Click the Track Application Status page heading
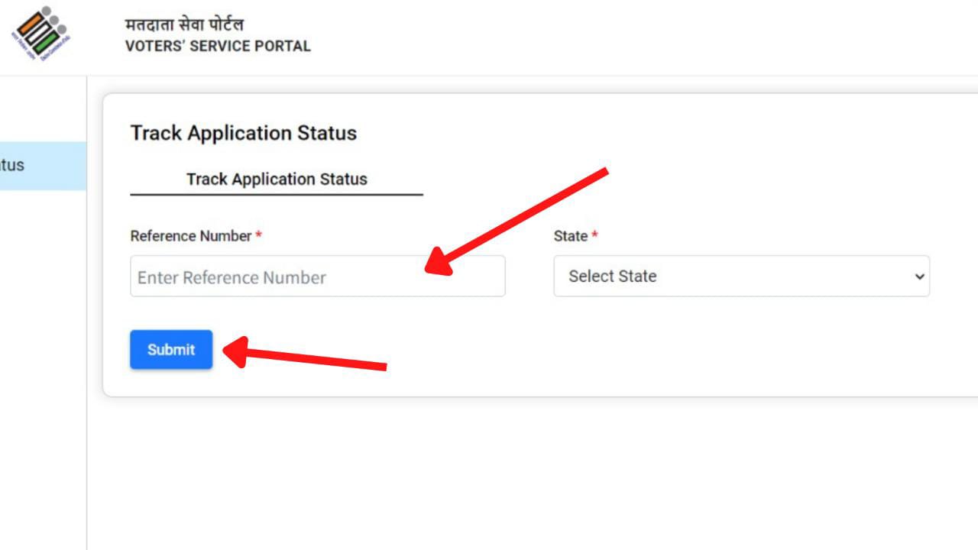 click(x=243, y=133)
